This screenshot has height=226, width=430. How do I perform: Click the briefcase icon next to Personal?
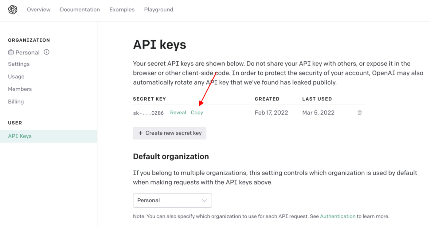click(x=11, y=52)
